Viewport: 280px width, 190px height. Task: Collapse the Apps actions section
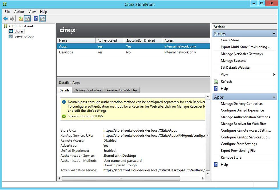pos(274,97)
